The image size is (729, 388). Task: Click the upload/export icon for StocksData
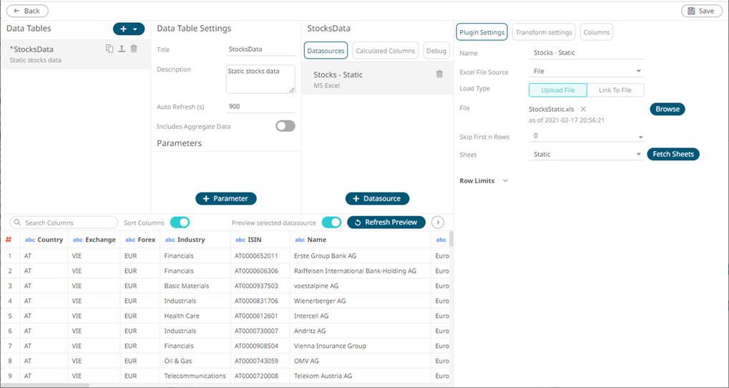pyautogui.click(x=122, y=49)
